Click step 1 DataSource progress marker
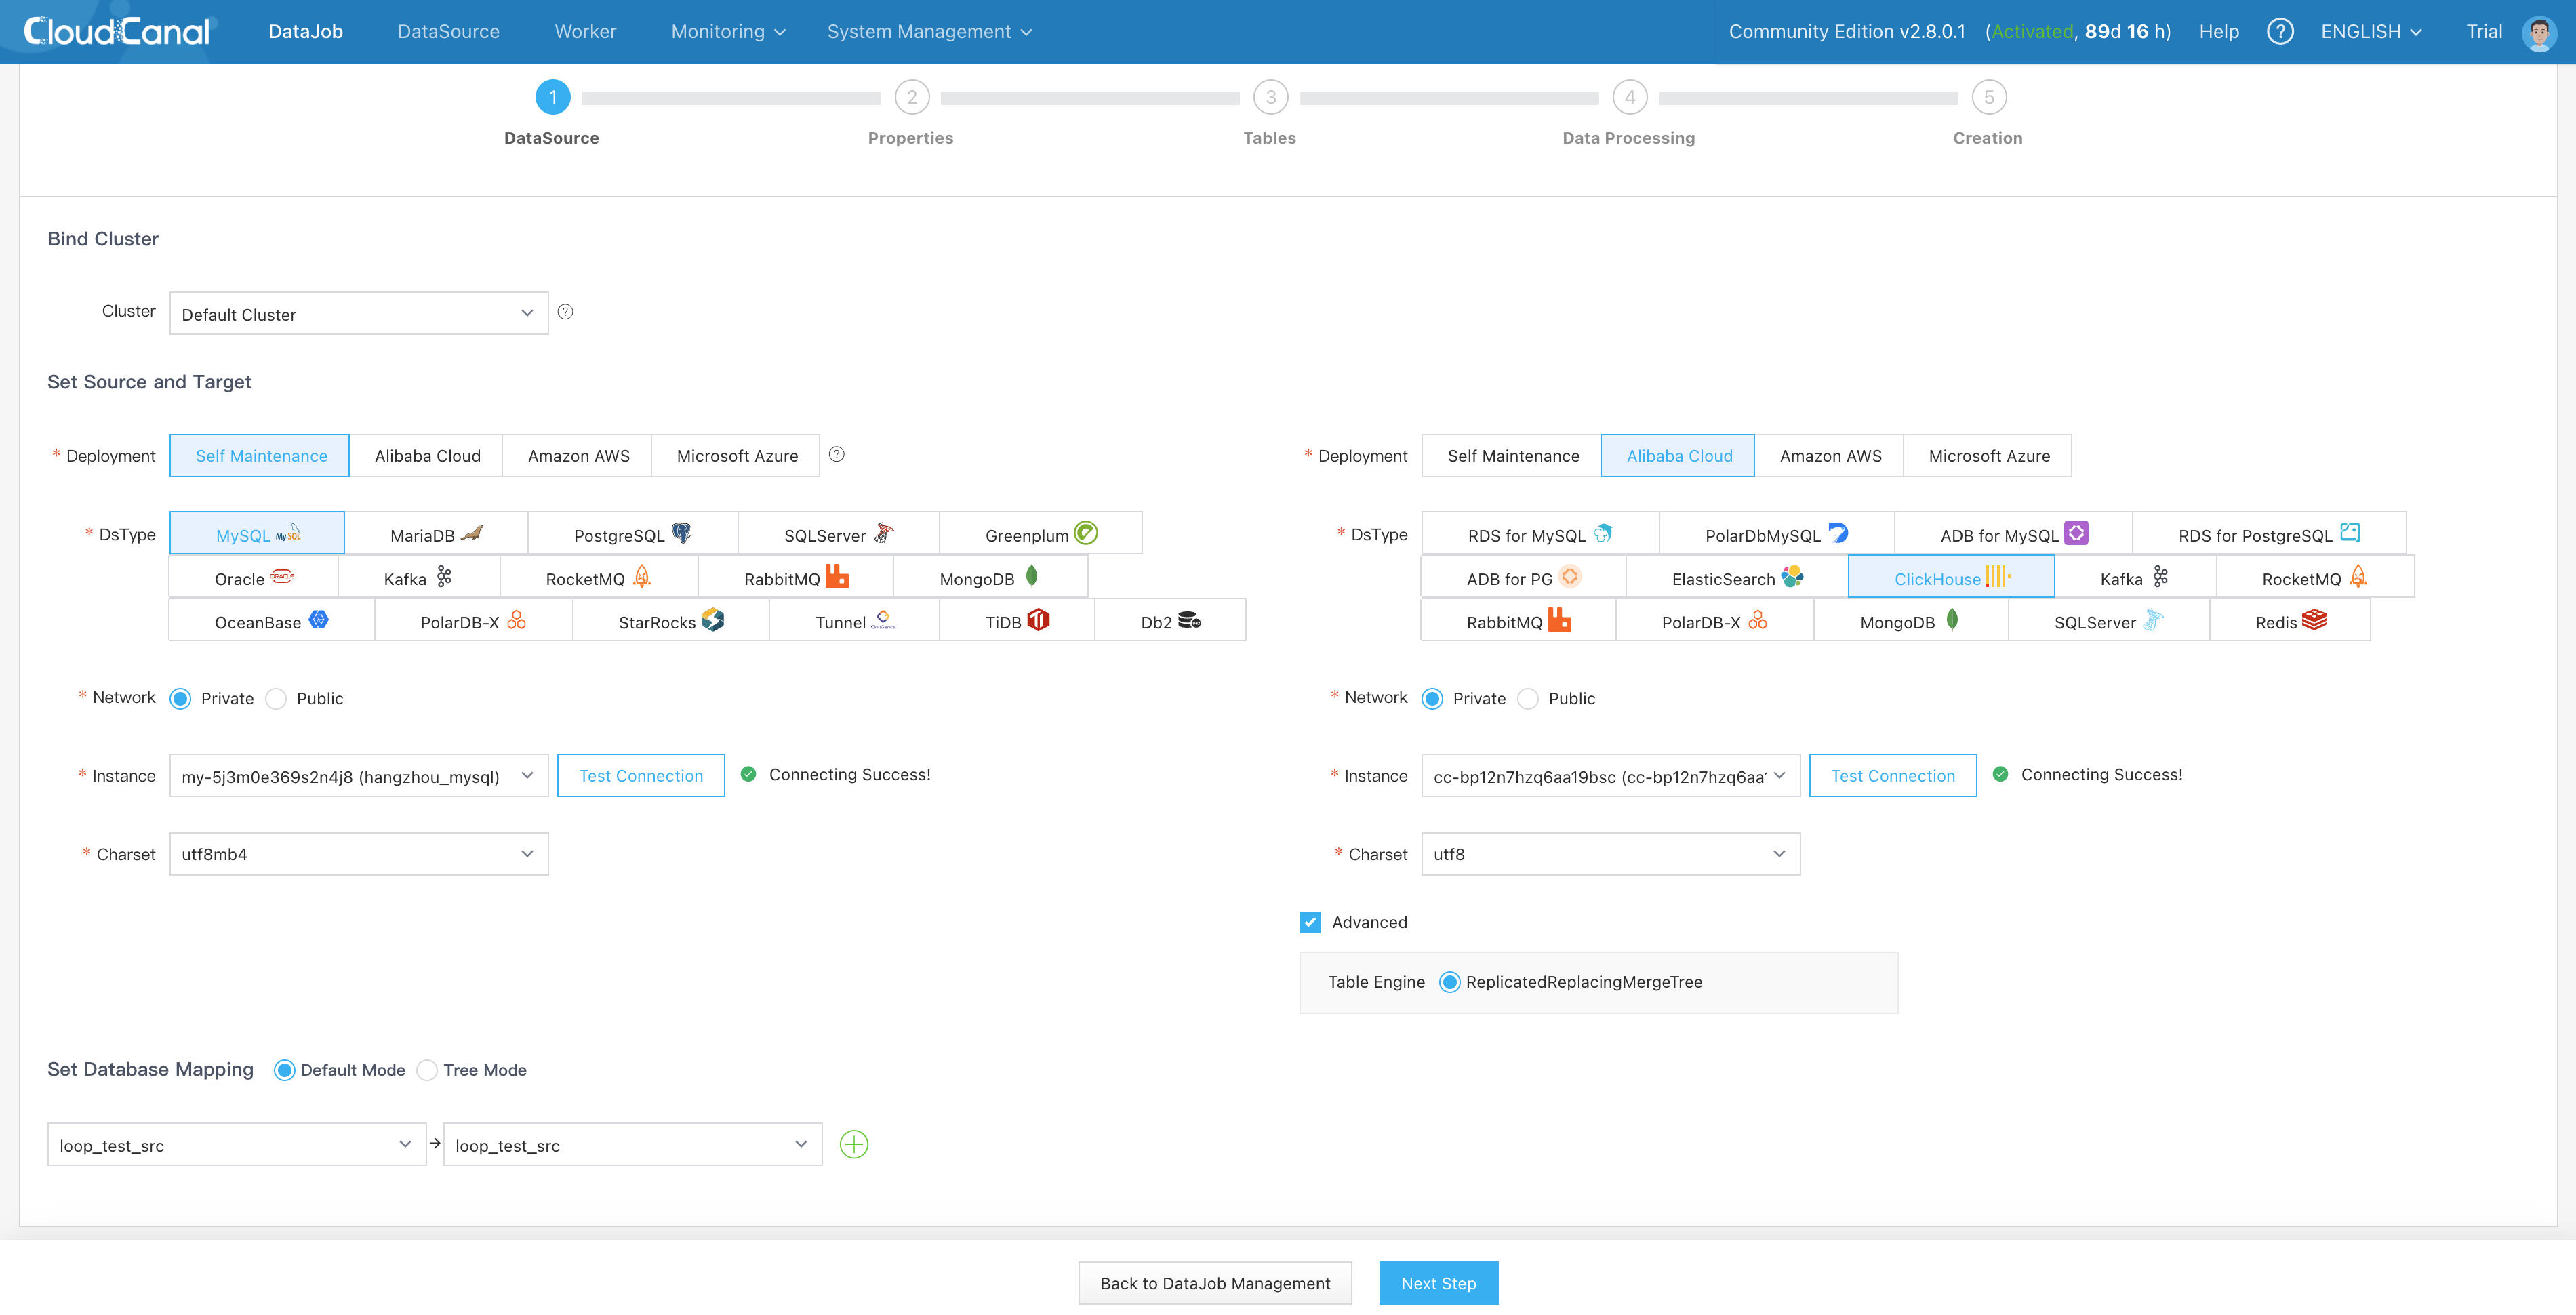 pyautogui.click(x=553, y=97)
